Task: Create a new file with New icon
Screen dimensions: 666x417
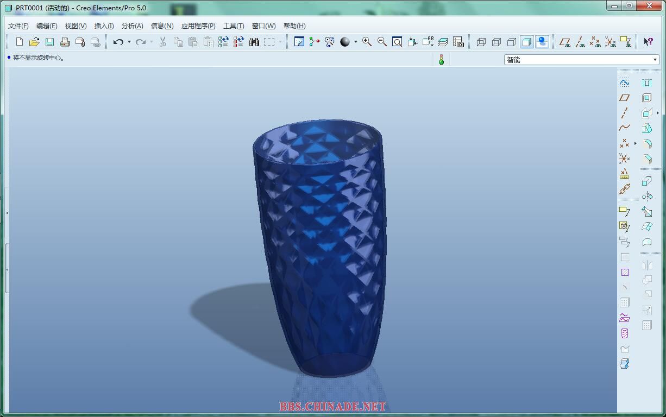Action: pos(20,42)
